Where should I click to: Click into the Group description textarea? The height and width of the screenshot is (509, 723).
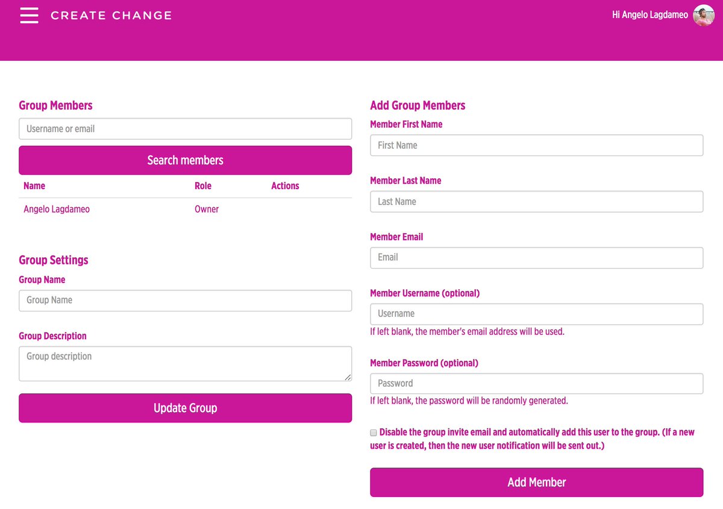pyautogui.click(x=186, y=364)
